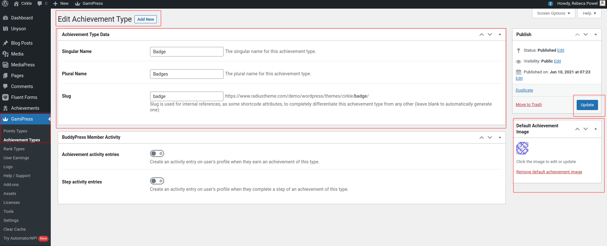Collapse the Achievement Type Data panel
Image resolution: width=607 pixels, height=246 pixels.
pyautogui.click(x=500, y=34)
